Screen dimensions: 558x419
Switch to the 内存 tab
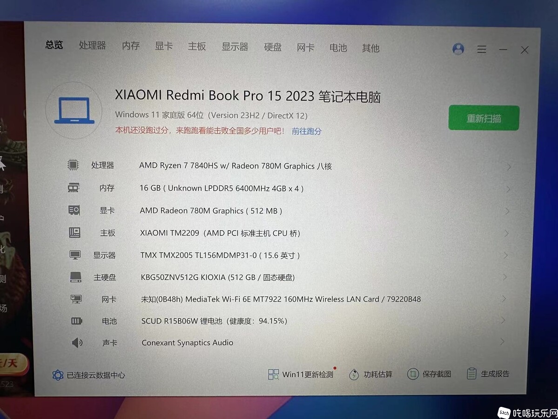click(x=131, y=46)
